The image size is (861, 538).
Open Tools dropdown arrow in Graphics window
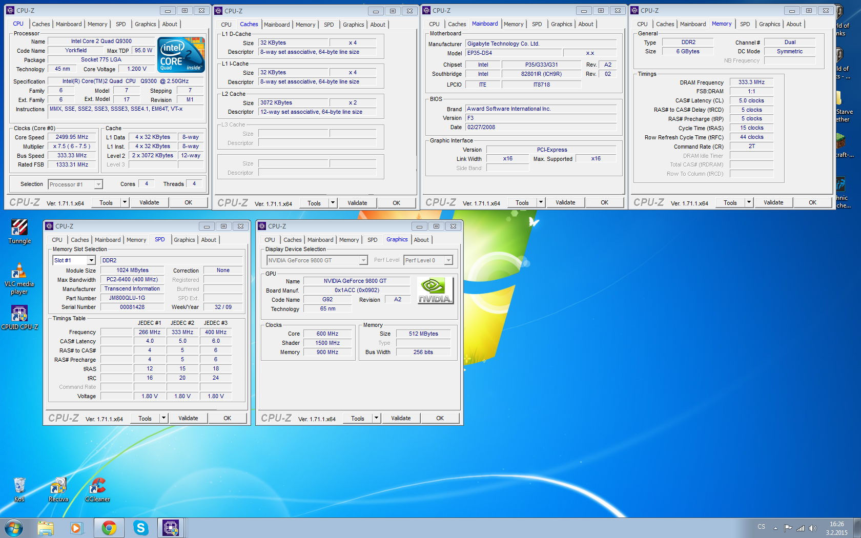[x=376, y=418]
